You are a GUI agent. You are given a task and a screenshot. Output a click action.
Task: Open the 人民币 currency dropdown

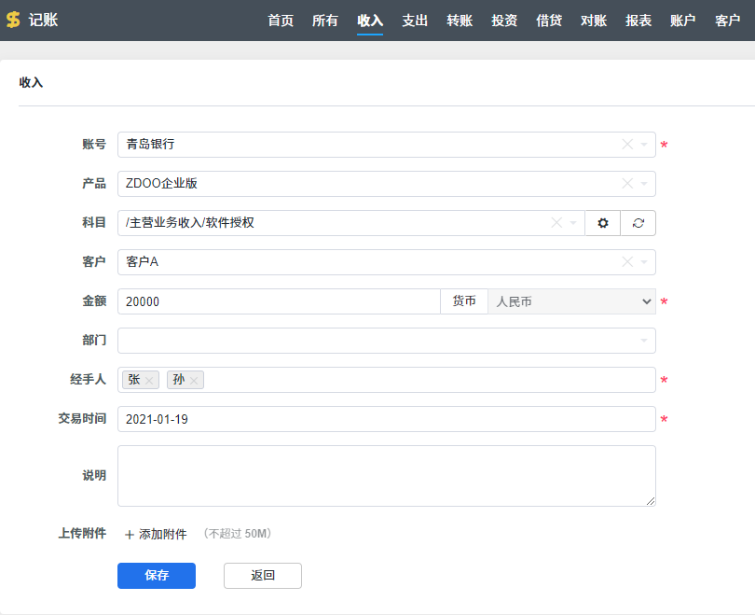point(571,301)
